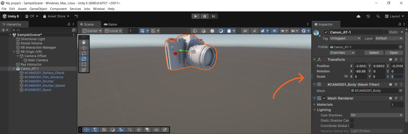Open the GameObject menu
The width and height of the screenshot is (408, 134).
pyautogui.click(x=38, y=9)
